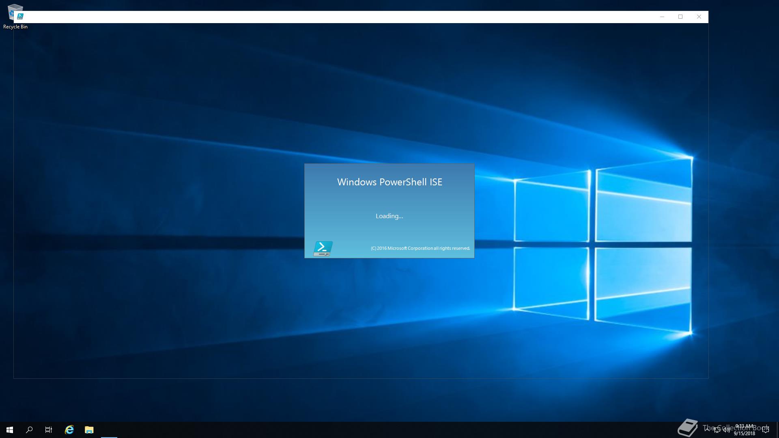The image size is (779, 438).
Task: Click the "Loading..." text on splash
Action: click(x=389, y=216)
